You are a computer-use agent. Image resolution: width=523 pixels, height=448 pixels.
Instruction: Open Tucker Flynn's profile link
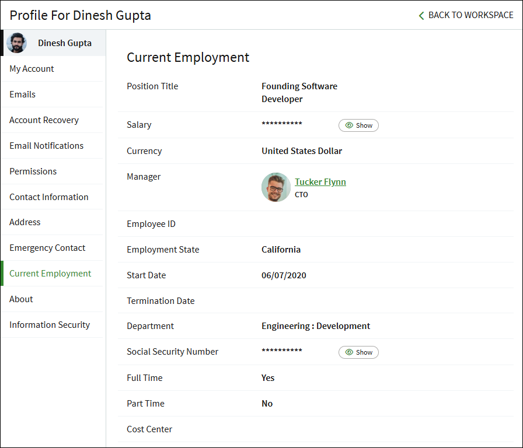pos(320,182)
